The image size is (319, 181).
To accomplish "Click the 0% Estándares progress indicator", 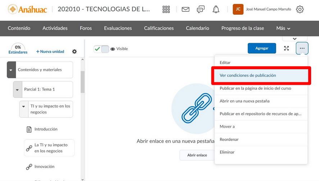I will [18, 49].
